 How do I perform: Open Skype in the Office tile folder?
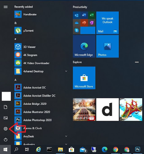(76, 30)
